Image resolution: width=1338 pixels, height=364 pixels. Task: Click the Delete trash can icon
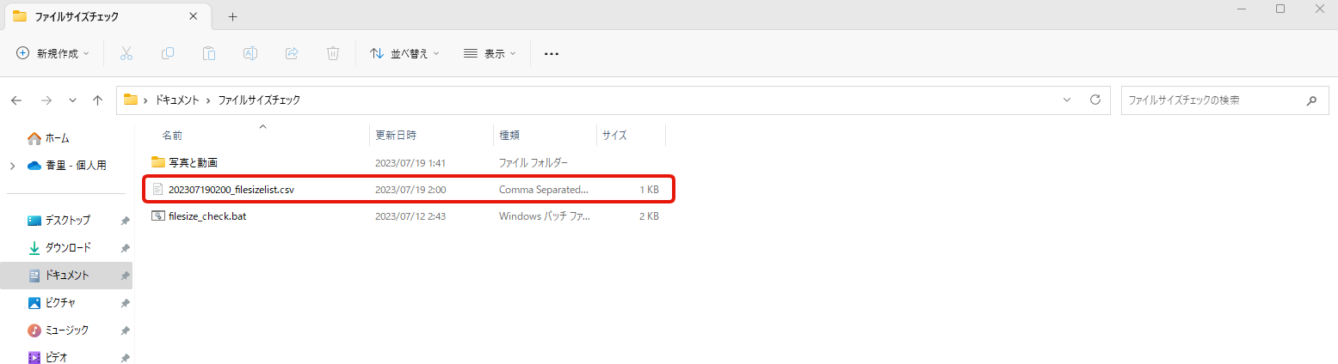(333, 53)
